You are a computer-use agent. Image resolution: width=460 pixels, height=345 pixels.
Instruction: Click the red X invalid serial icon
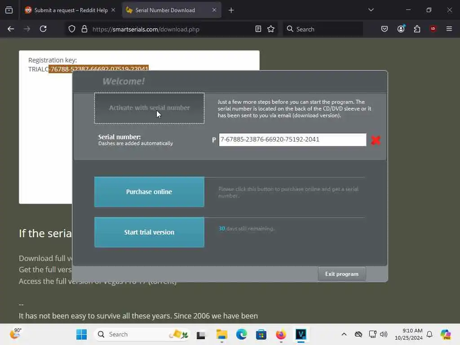[376, 140]
